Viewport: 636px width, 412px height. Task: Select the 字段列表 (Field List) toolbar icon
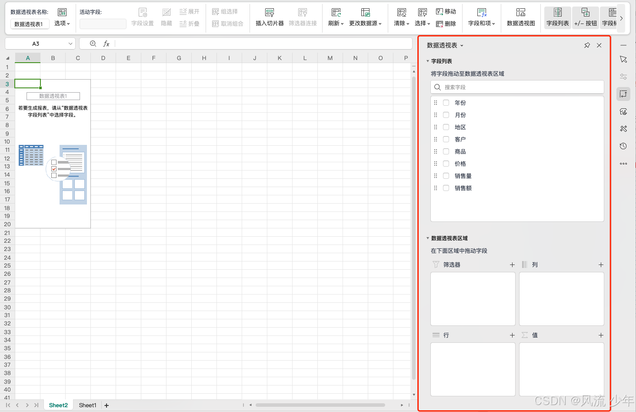click(557, 18)
